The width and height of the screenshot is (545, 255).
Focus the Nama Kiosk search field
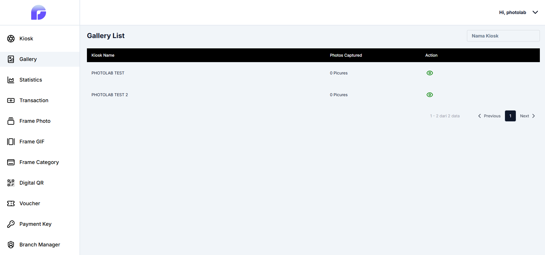click(x=503, y=36)
